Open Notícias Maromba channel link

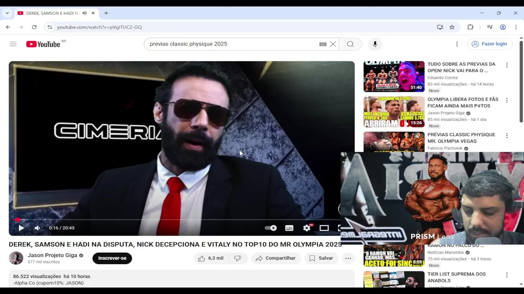[445, 252]
